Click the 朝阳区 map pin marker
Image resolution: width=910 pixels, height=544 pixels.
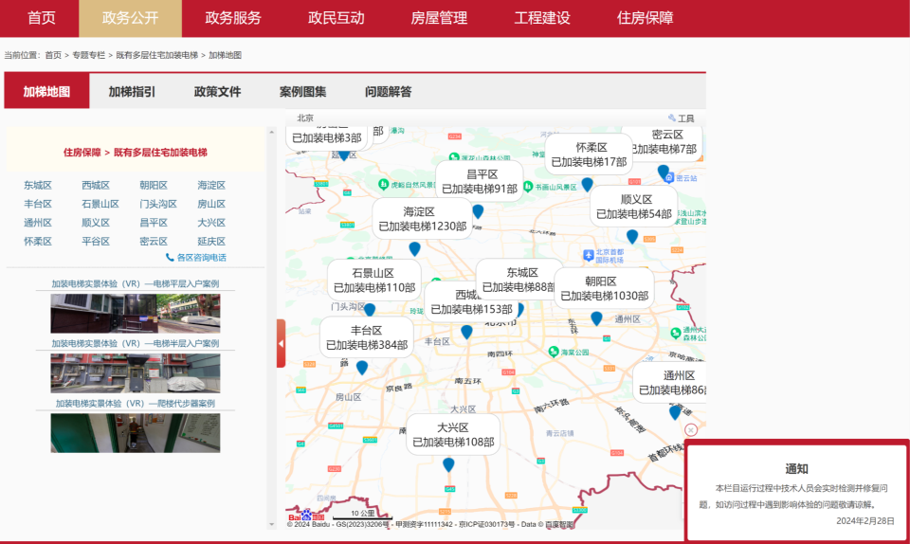[596, 318]
